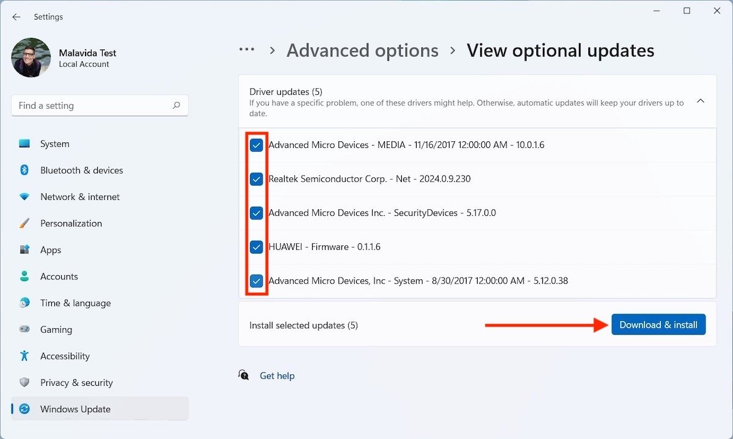Collapse the Driver updates section chevron
733x439 pixels.
tap(701, 101)
